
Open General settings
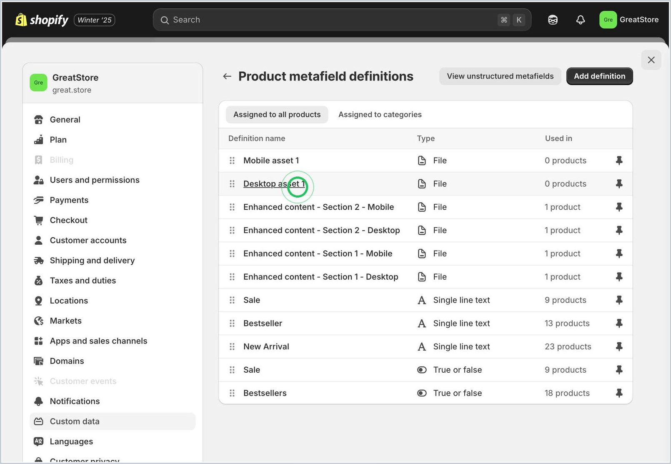click(x=113, y=120)
